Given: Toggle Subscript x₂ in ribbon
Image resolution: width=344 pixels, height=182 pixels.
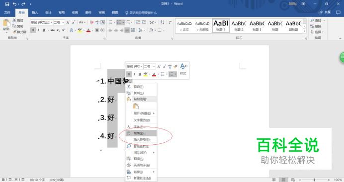Looking at the screenshot, I should pyautogui.click(x=58, y=30).
